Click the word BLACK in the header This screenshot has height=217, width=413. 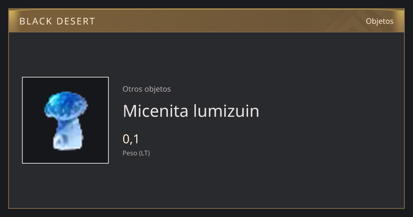point(35,21)
